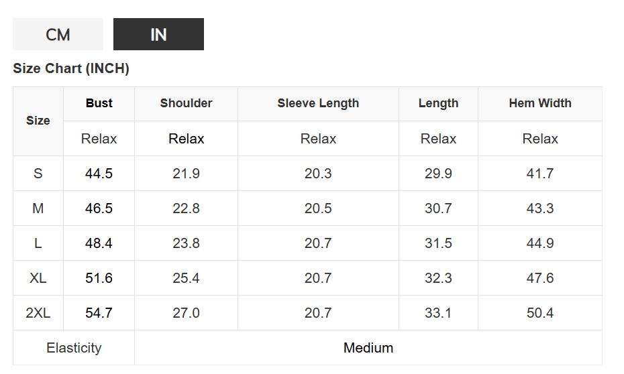Click length value 30.7 for M
The height and width of the screenshot is (374, 624).
pos(438,208)
